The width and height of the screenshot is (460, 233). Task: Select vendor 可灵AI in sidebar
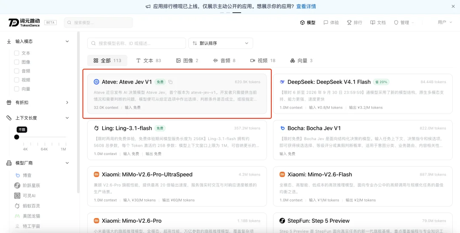[25, 196]
